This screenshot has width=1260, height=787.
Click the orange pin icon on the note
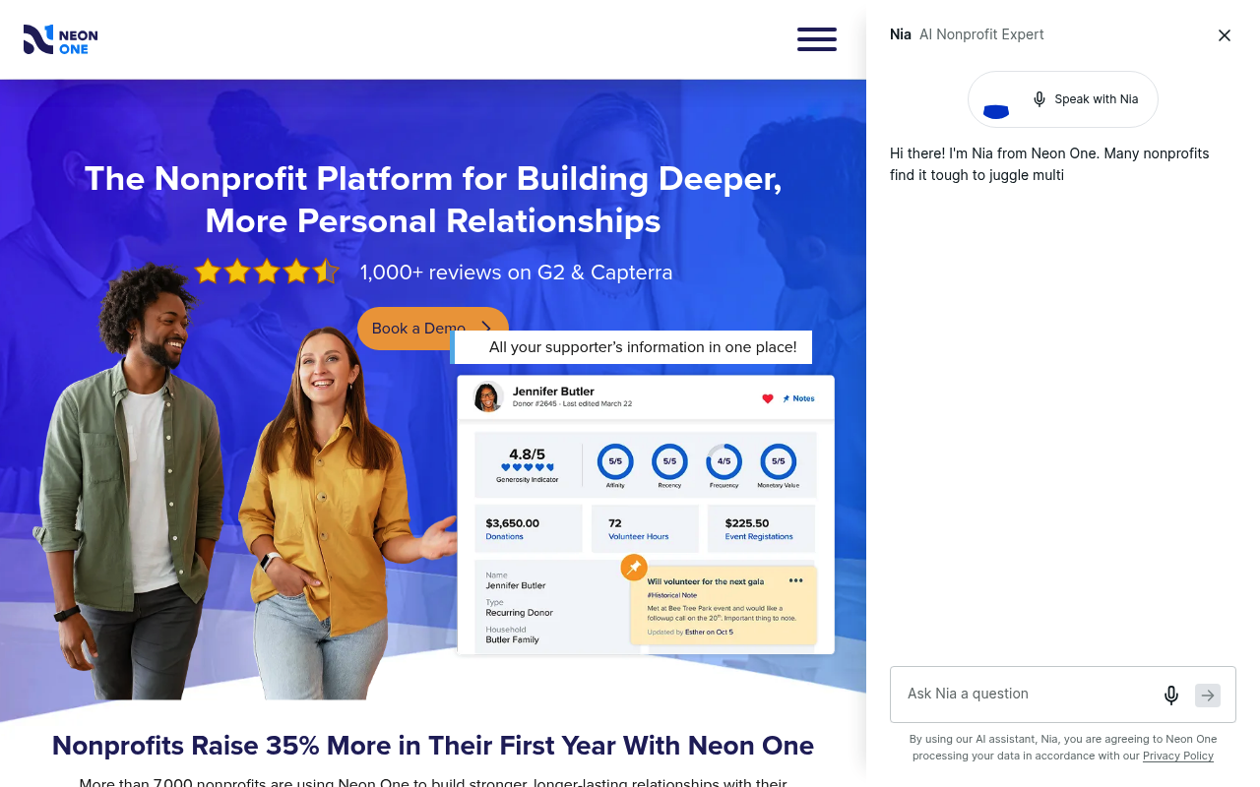[x=634, y=568]
